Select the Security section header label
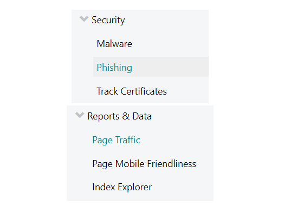Screen dimensions: 284x213 (108, 20)
